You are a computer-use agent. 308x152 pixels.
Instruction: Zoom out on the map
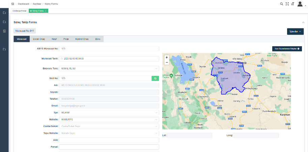[167, 62]
